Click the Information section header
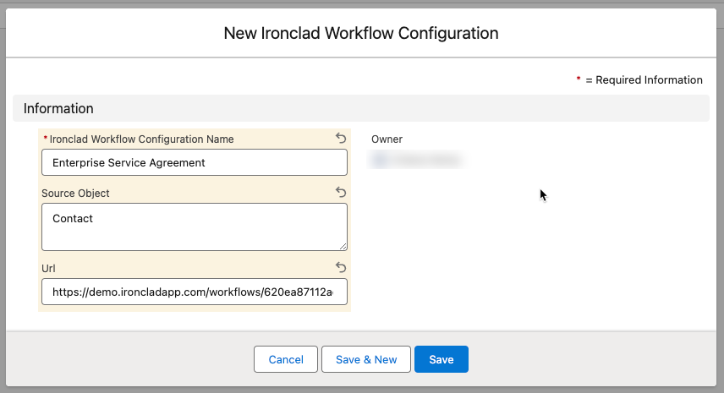The image size is (724, 393). (361, 108)
